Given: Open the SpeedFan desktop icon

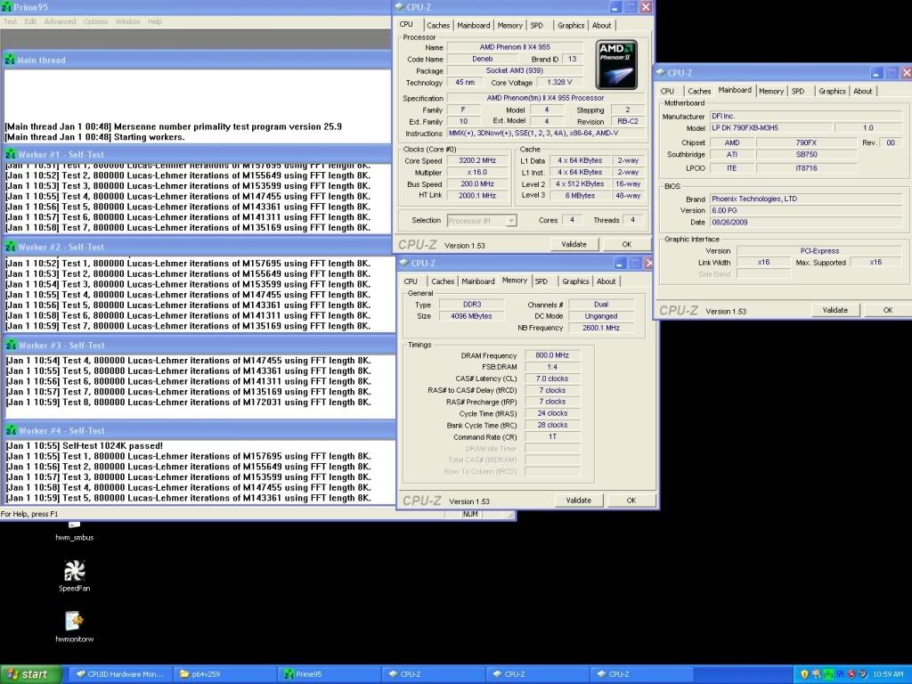Looking at the screenshot, I should click(75, 571).
